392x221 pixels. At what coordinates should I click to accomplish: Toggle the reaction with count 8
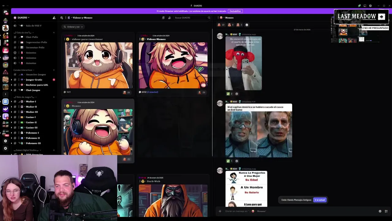(230, 25)
